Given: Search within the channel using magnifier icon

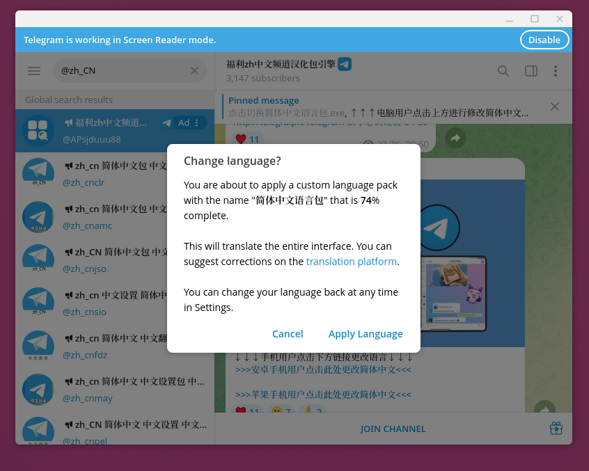Looking at the screenshot, I should tap(503, 71).
